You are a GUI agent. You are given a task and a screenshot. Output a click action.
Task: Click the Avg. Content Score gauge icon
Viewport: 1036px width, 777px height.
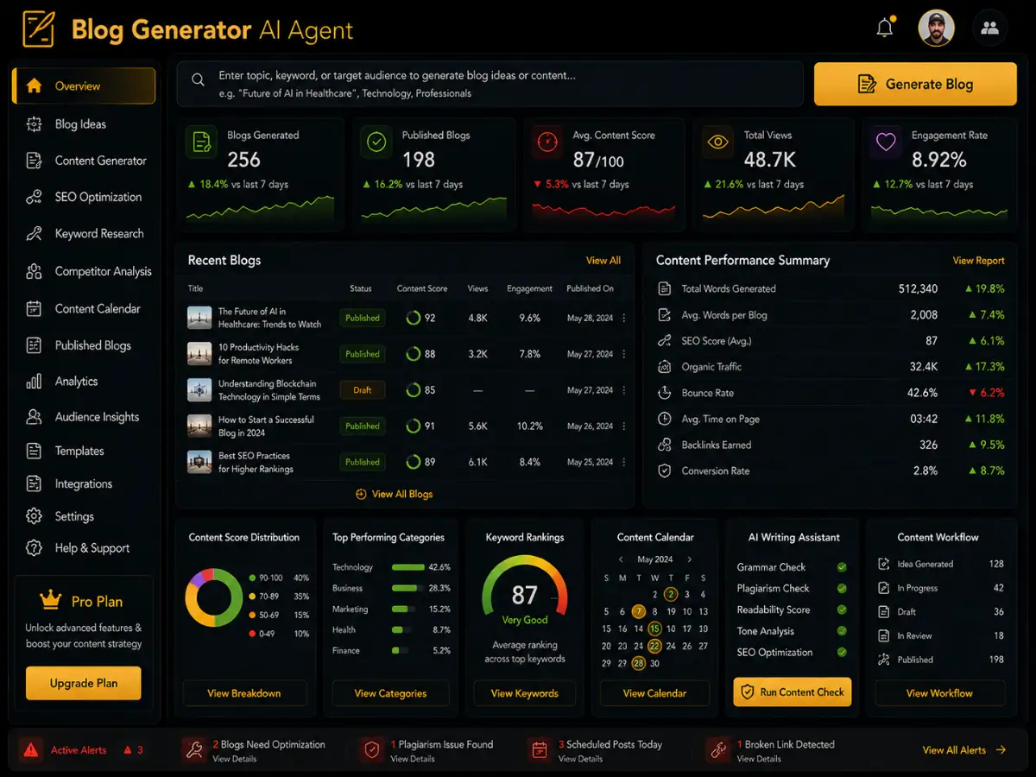click(x=546, y=142)
